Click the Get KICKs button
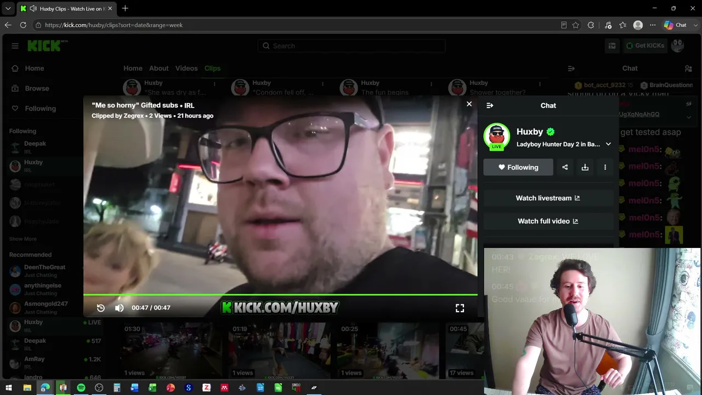Screen dimensions: 702x395 646,46
